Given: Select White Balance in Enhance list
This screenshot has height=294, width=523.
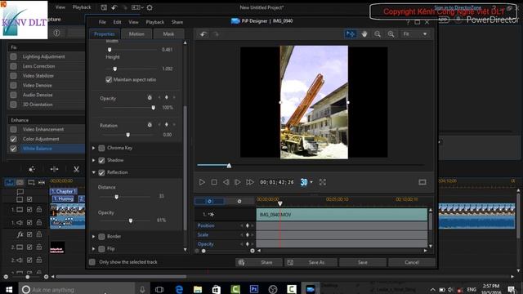Looking at the screenshot, I should [x=52, y=149].
